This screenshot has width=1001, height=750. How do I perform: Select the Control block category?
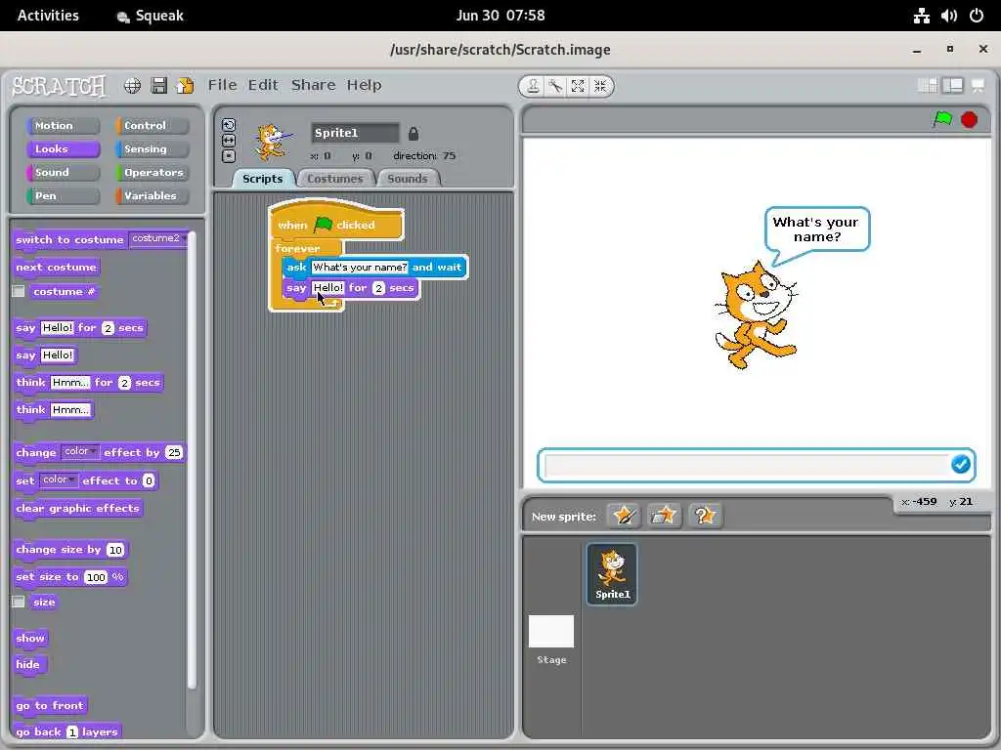[152, 126]
